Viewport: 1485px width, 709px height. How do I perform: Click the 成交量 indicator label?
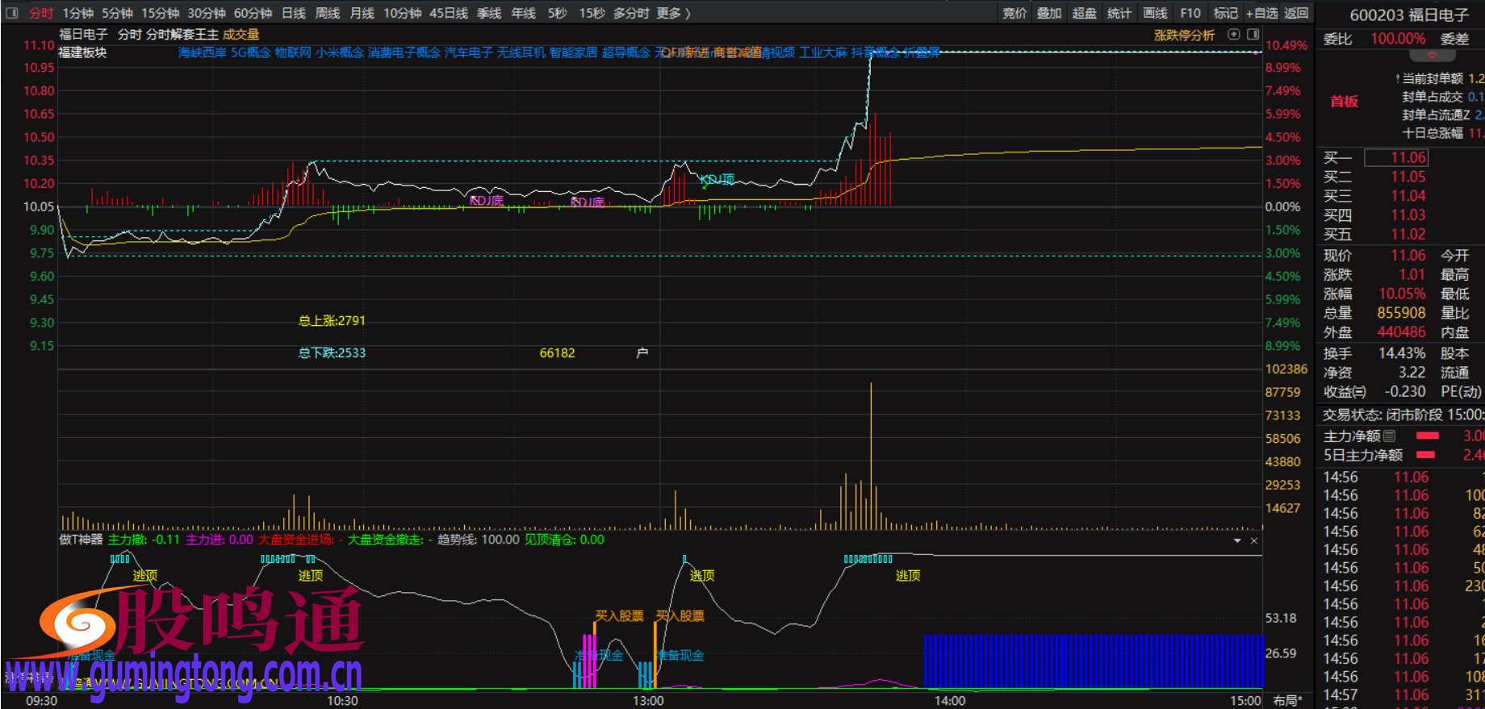tap(241, 35)
